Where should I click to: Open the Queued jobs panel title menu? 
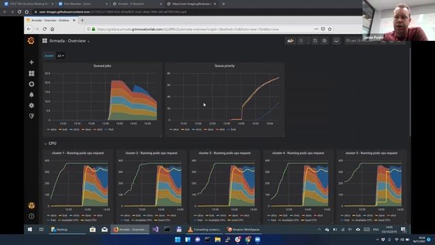102,66
